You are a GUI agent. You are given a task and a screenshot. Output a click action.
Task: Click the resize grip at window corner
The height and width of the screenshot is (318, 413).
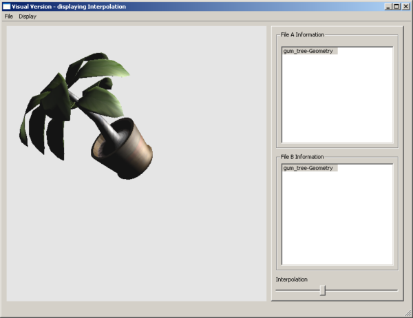tap(408, 313)
